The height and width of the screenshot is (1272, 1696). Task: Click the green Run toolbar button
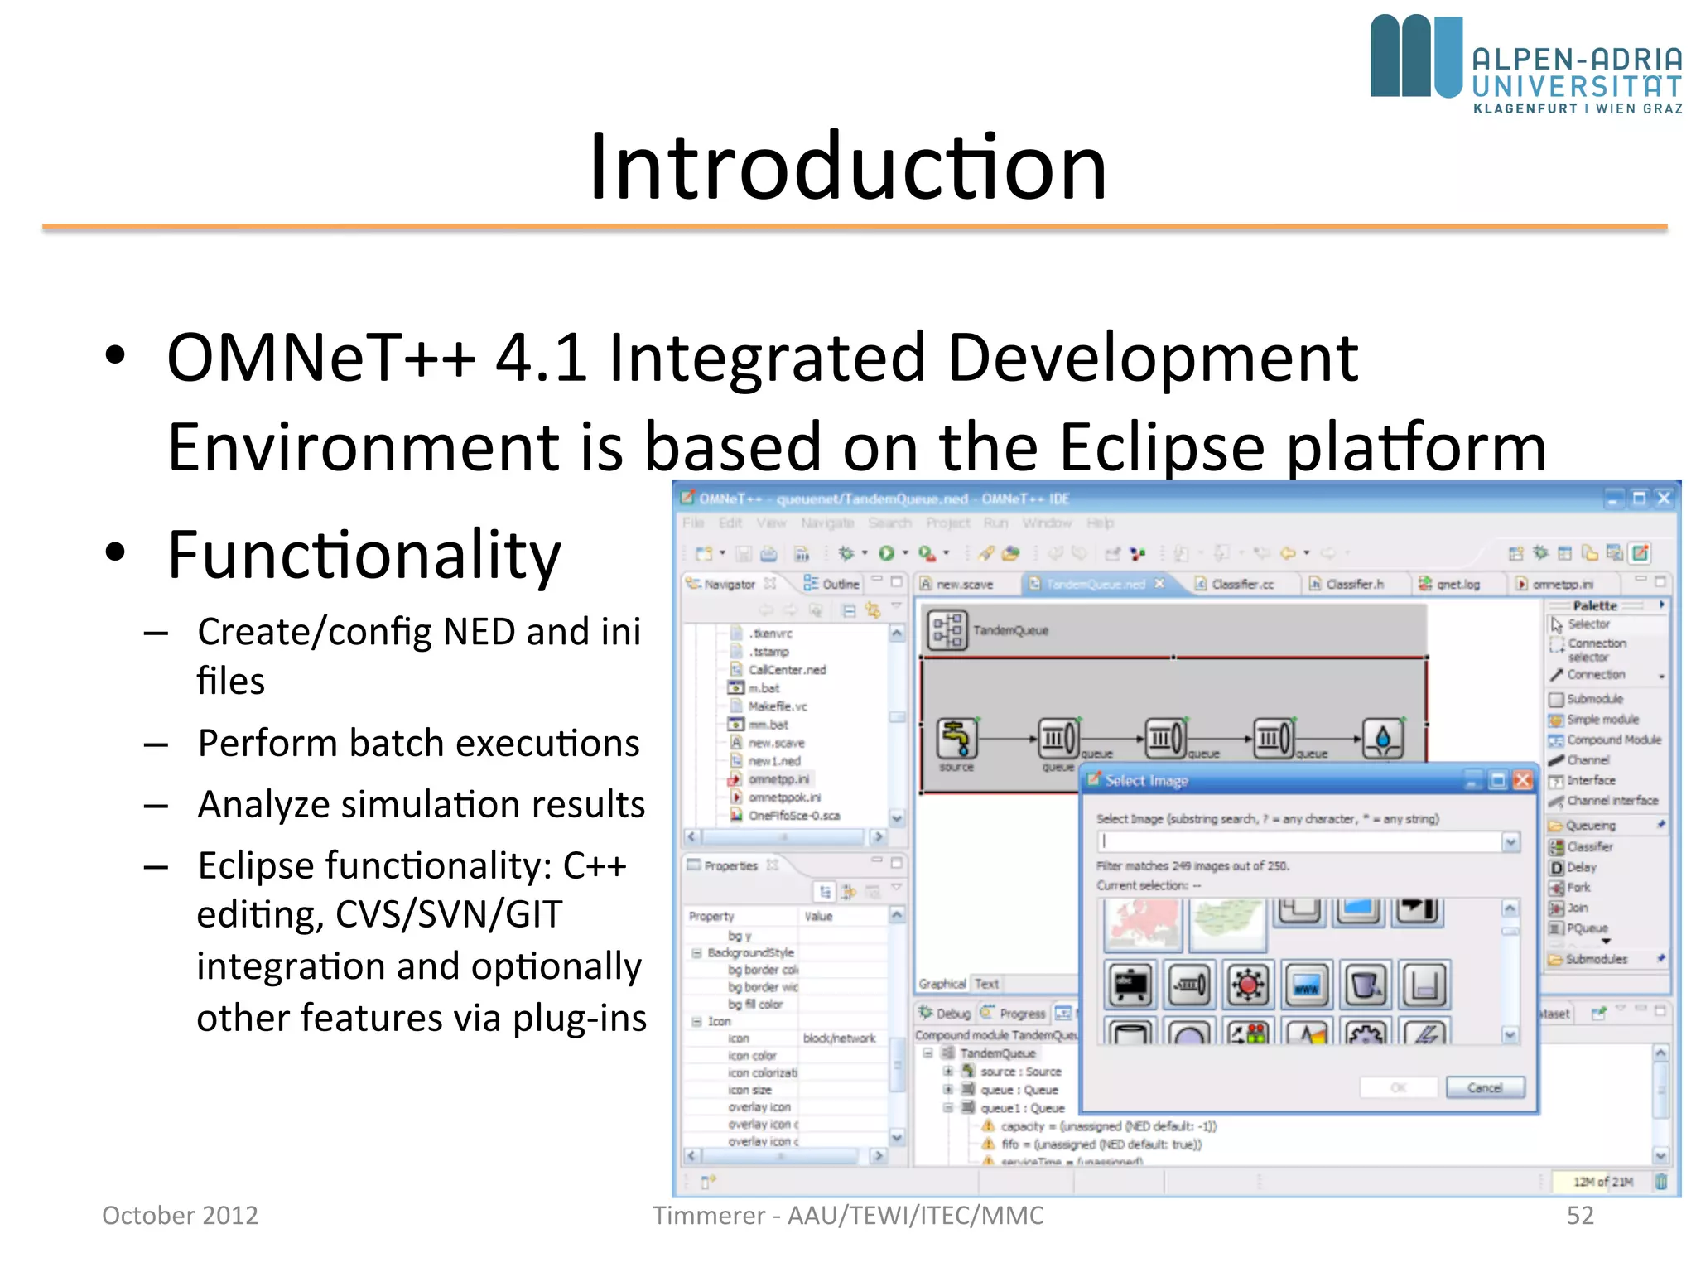[x=887, y=553]
